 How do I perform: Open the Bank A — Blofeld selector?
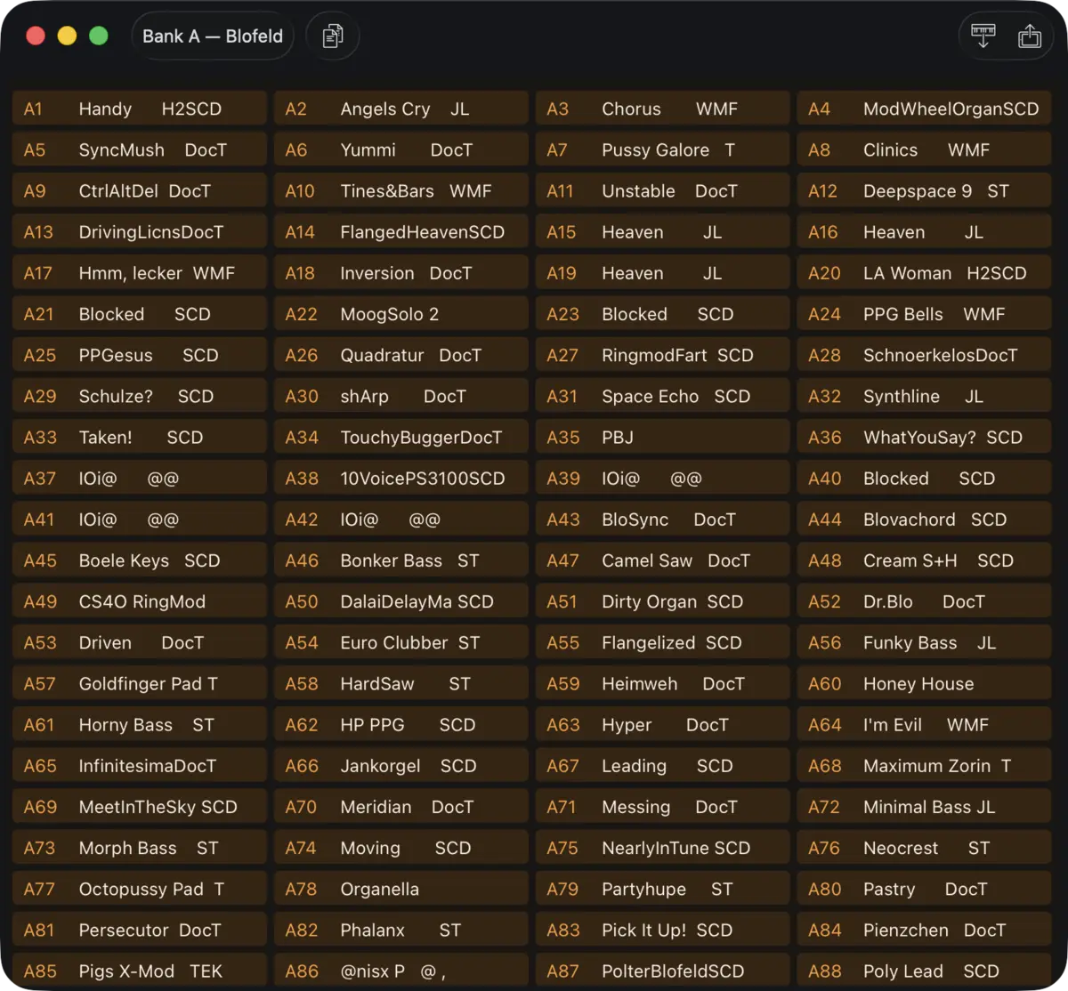[x=213, y=36]
